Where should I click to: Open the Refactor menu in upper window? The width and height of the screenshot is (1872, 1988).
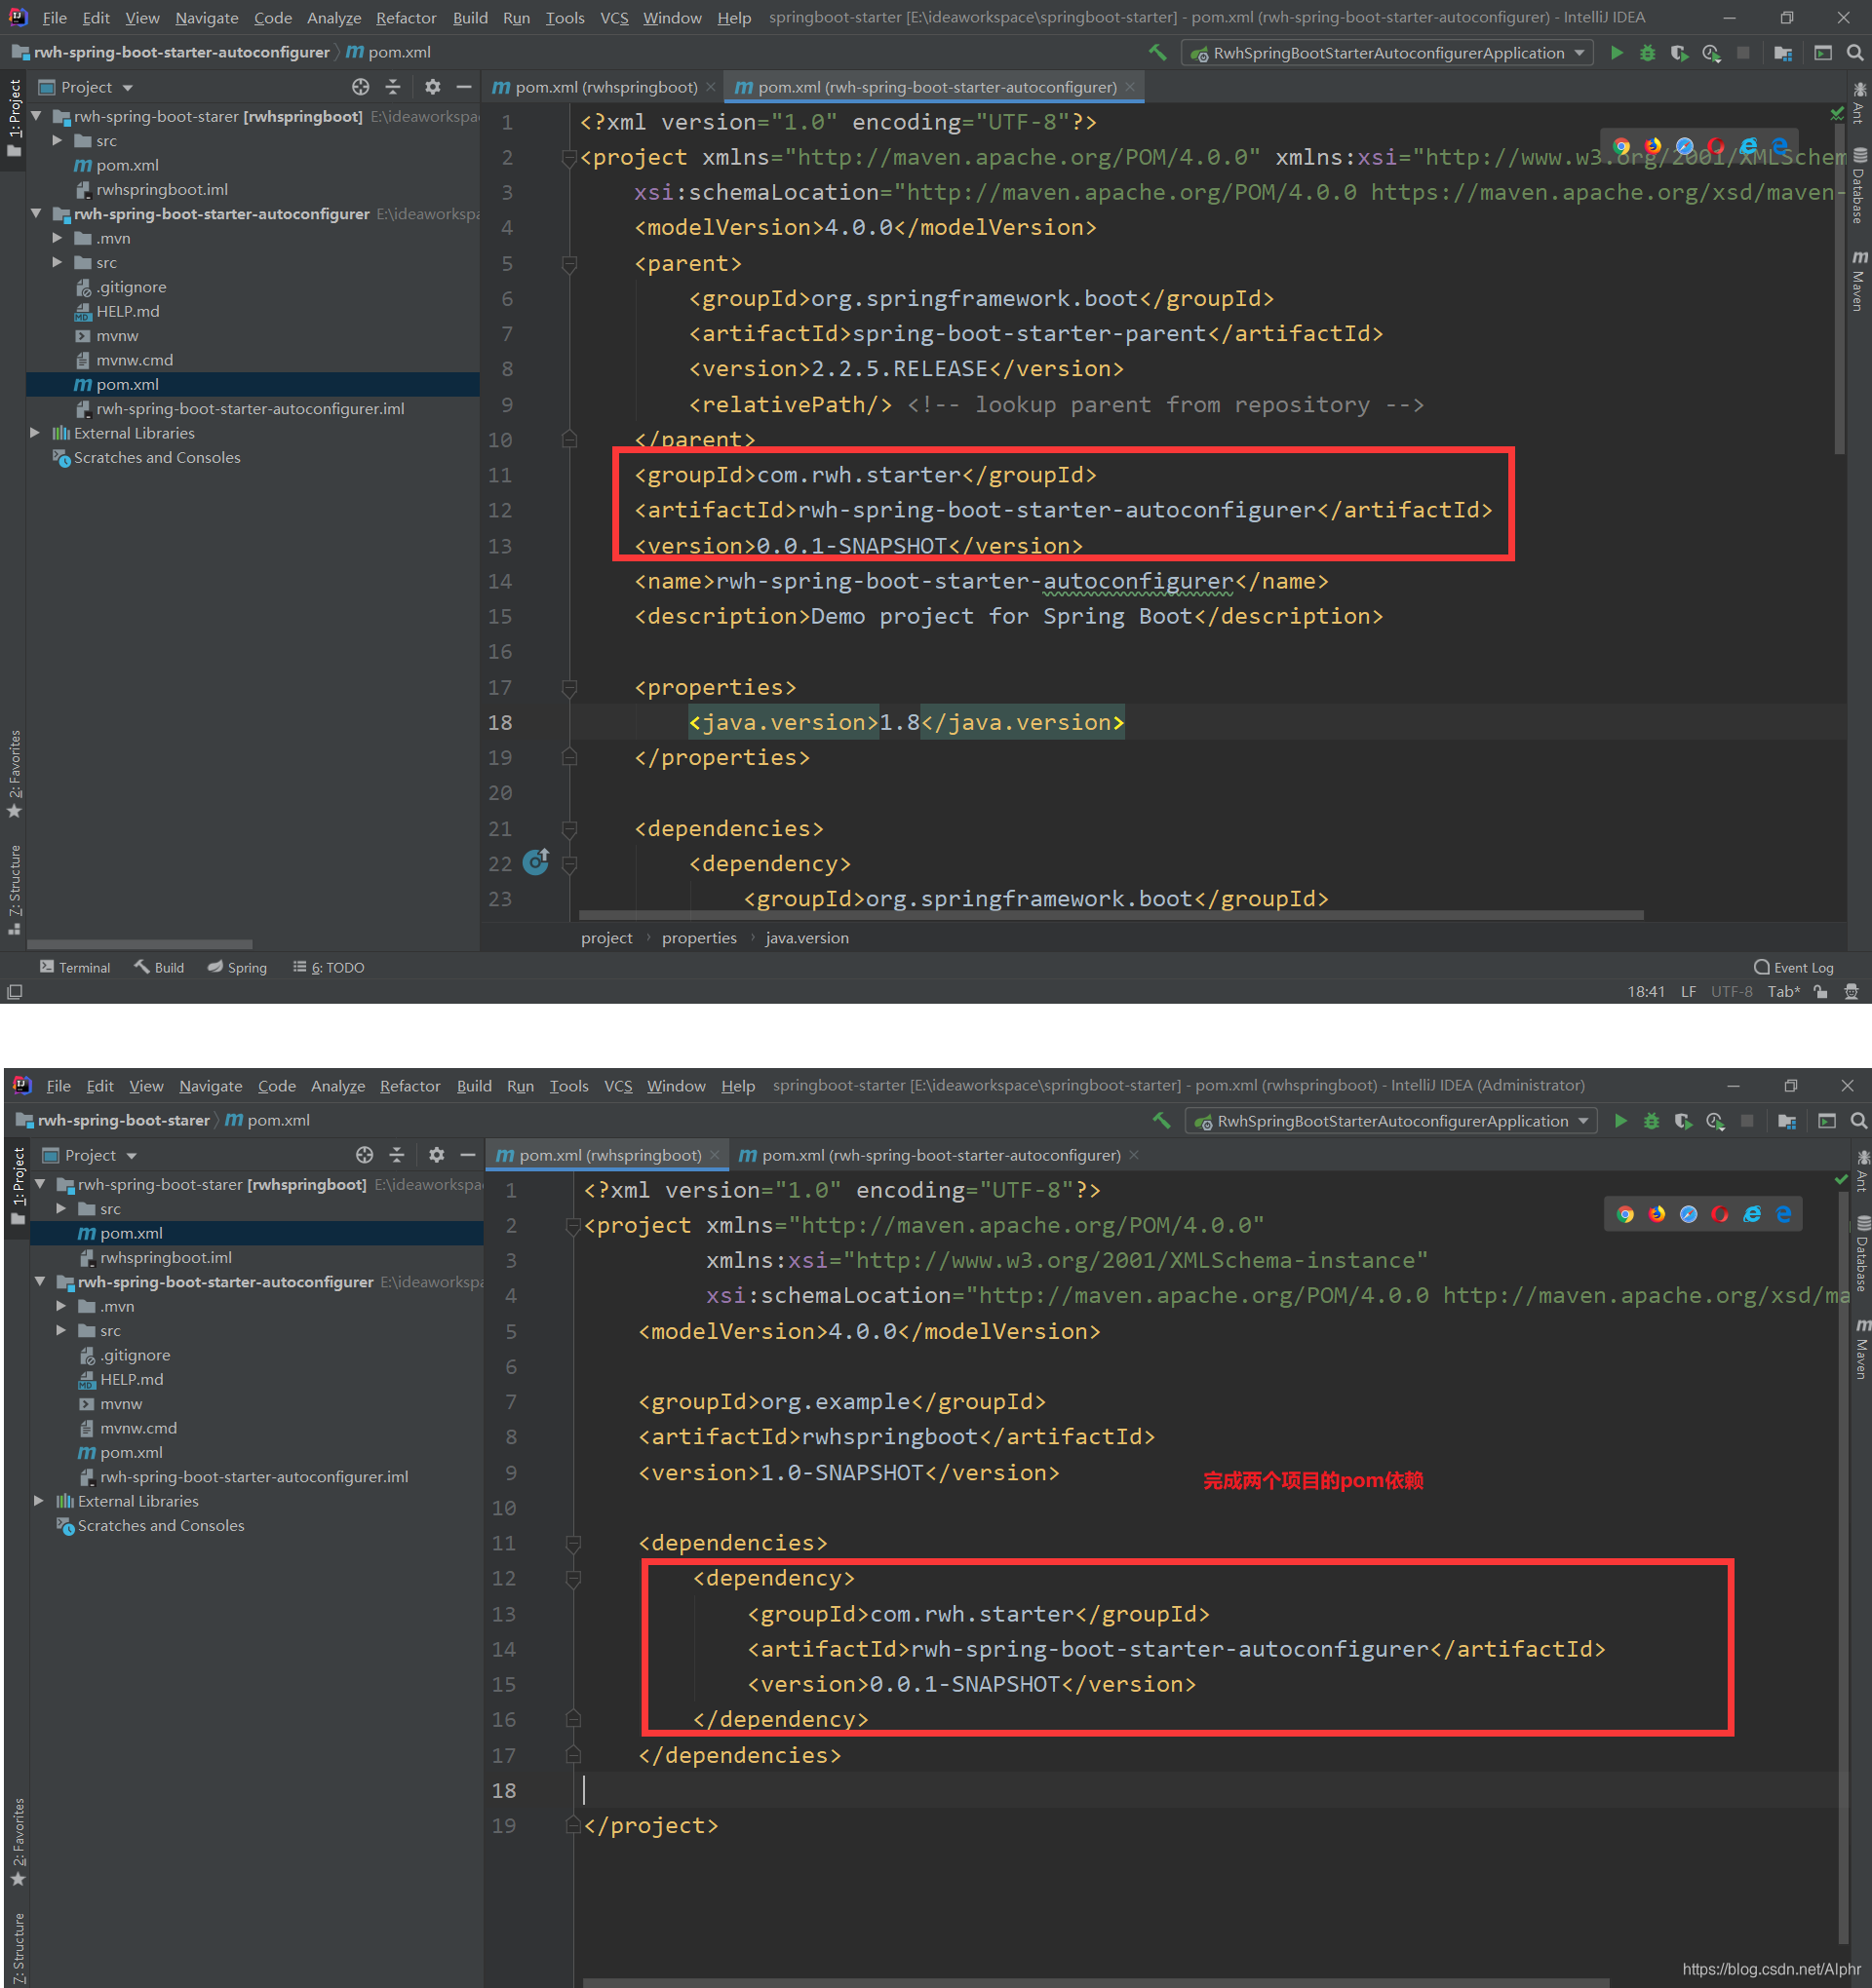407,18
